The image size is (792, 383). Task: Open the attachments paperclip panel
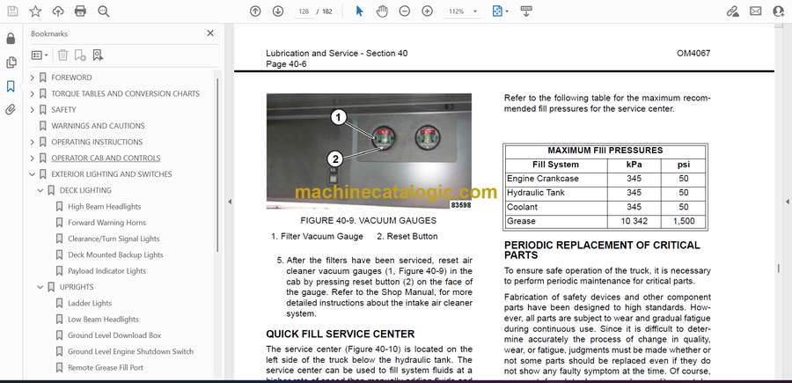coord(11,110)
